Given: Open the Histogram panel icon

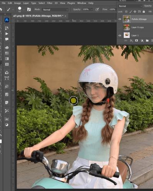Looking at the screenshot, I should (x=7, y=119).
